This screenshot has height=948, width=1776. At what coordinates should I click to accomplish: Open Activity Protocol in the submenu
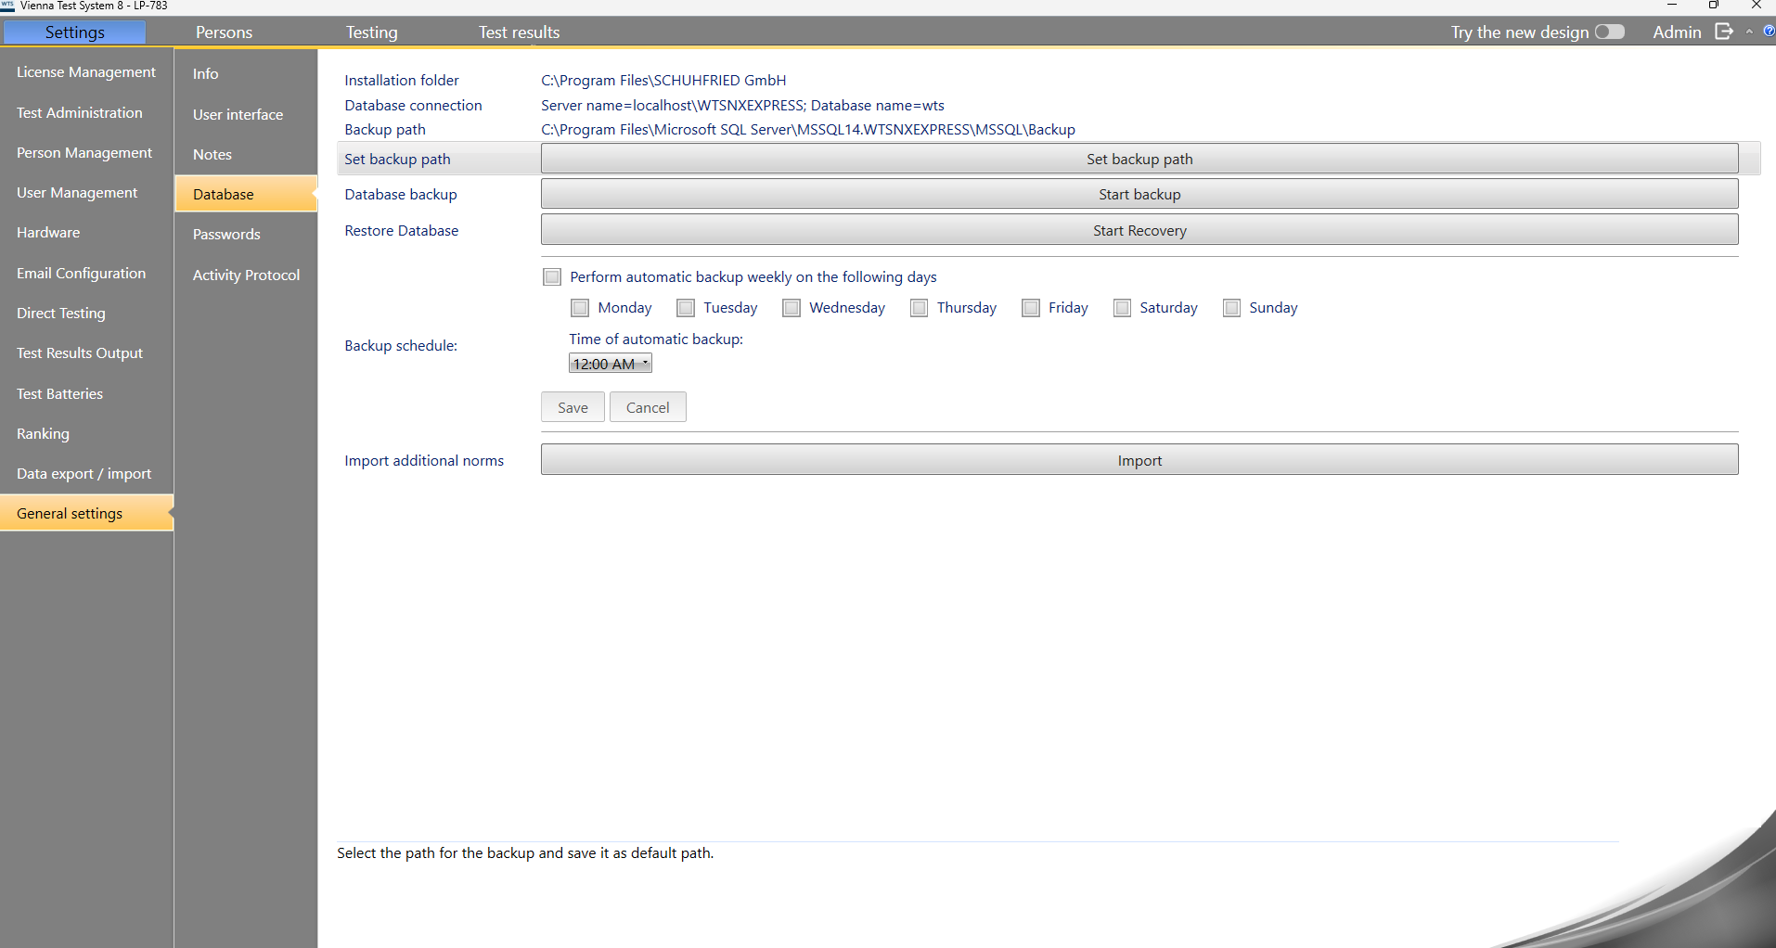[x=246, y=275]
